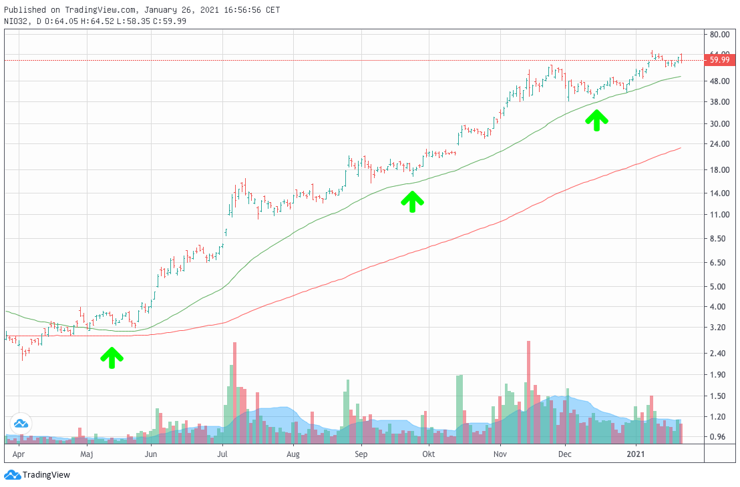Click the green up arrow in December
Screen dimensions: 740x487
click(596, 120)
